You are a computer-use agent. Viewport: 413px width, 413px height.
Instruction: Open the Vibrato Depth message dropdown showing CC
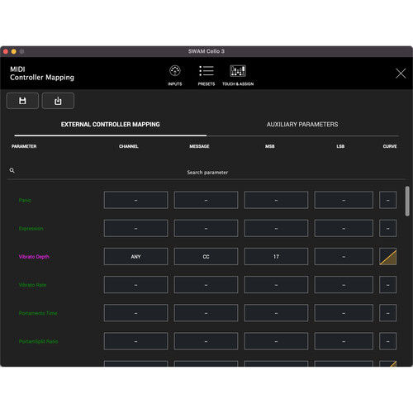pyautogui.click(x=206, y=257)
